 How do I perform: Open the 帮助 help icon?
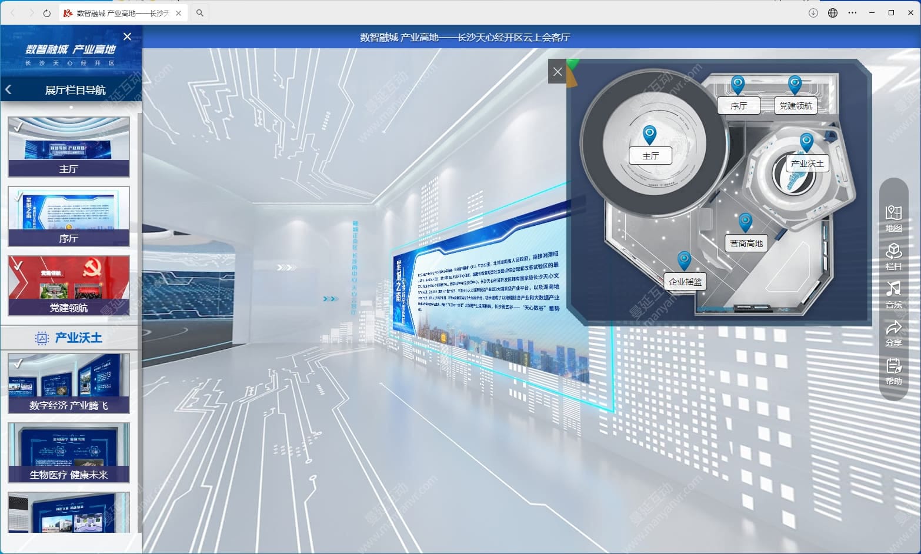click(893, 372)
